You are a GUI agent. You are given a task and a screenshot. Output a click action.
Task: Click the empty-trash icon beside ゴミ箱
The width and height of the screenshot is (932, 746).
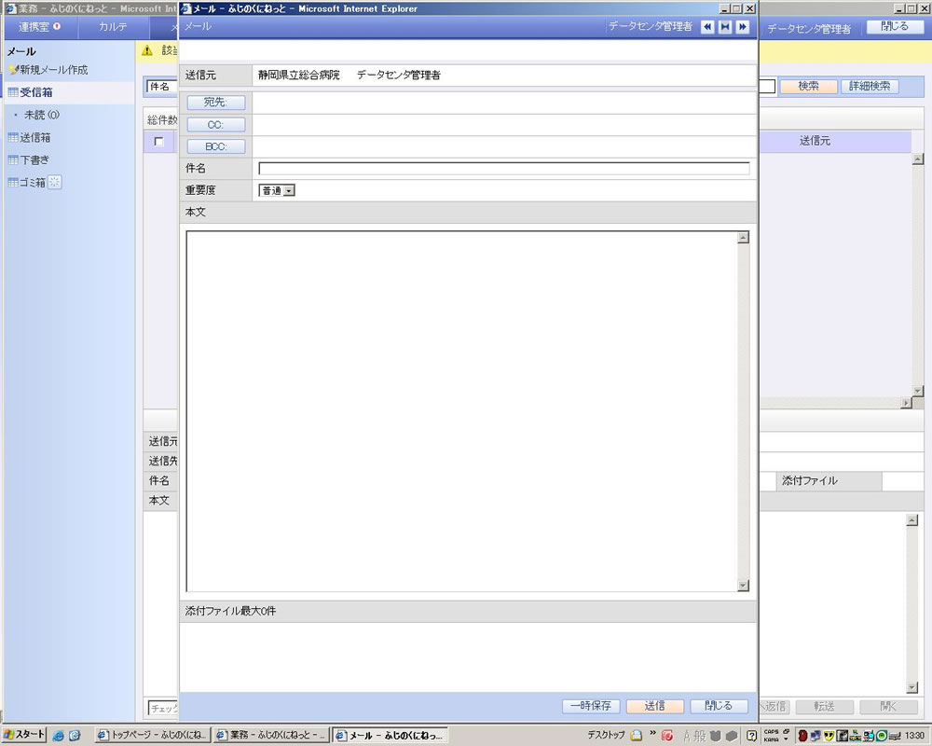[x=55, y=183]
